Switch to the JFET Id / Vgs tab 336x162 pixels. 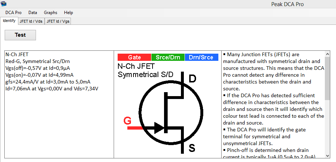pos(58,22)
